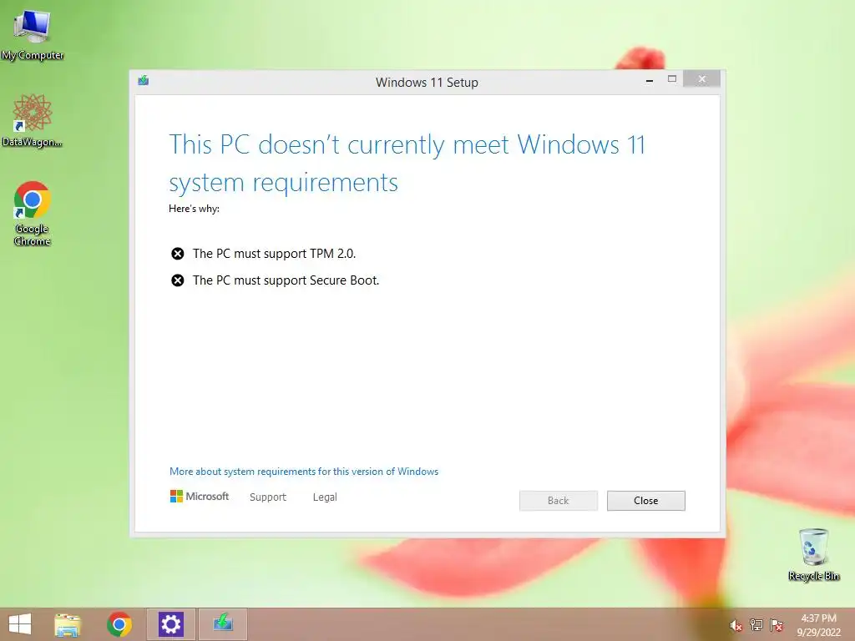Click the Microsoft logo
The image size is (855, 641).
pos(200,496)
